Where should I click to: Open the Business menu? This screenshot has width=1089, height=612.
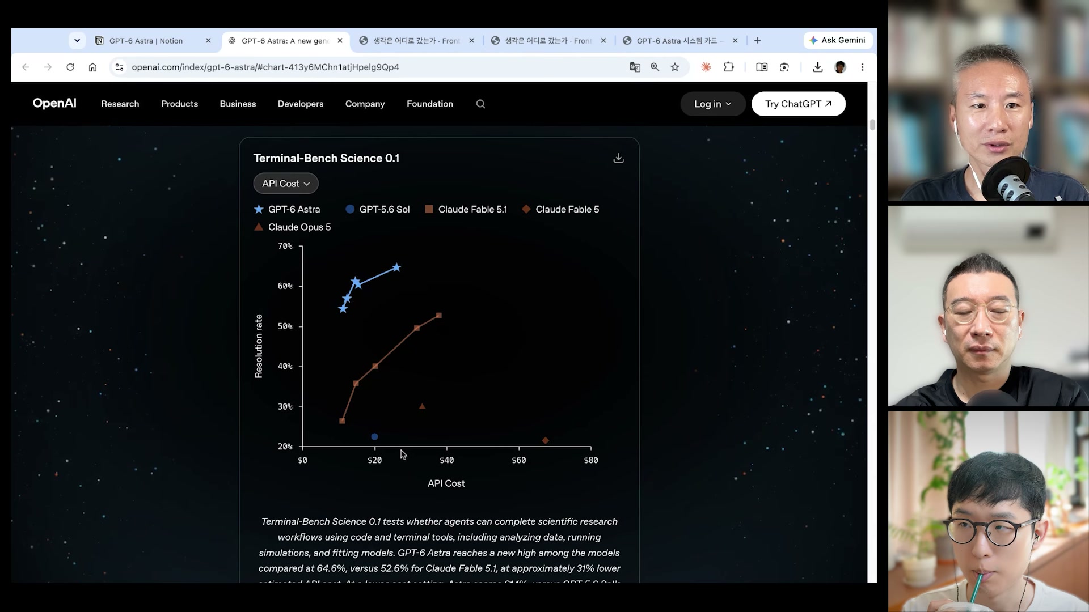[238, 104]
